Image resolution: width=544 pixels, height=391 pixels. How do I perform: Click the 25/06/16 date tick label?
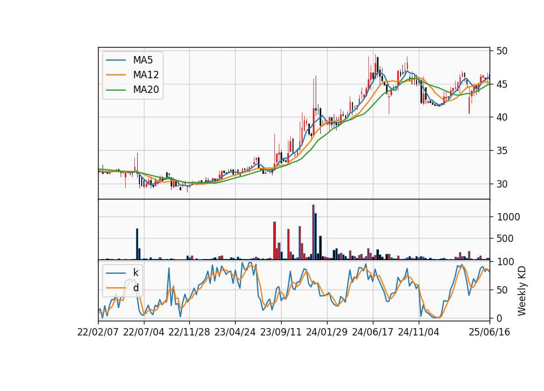489,332
